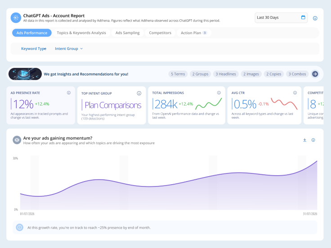
Task: Click the eye icon beside momentum heading
Action: point(17,140)
